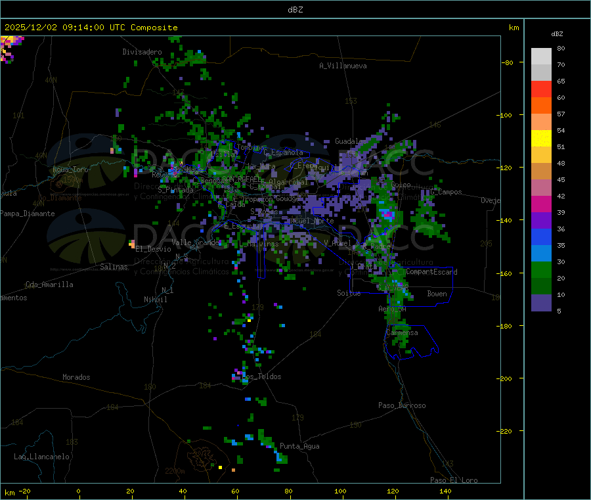
Task: Click the 'Punta_Agua' map label
Action: pos(299,446)
